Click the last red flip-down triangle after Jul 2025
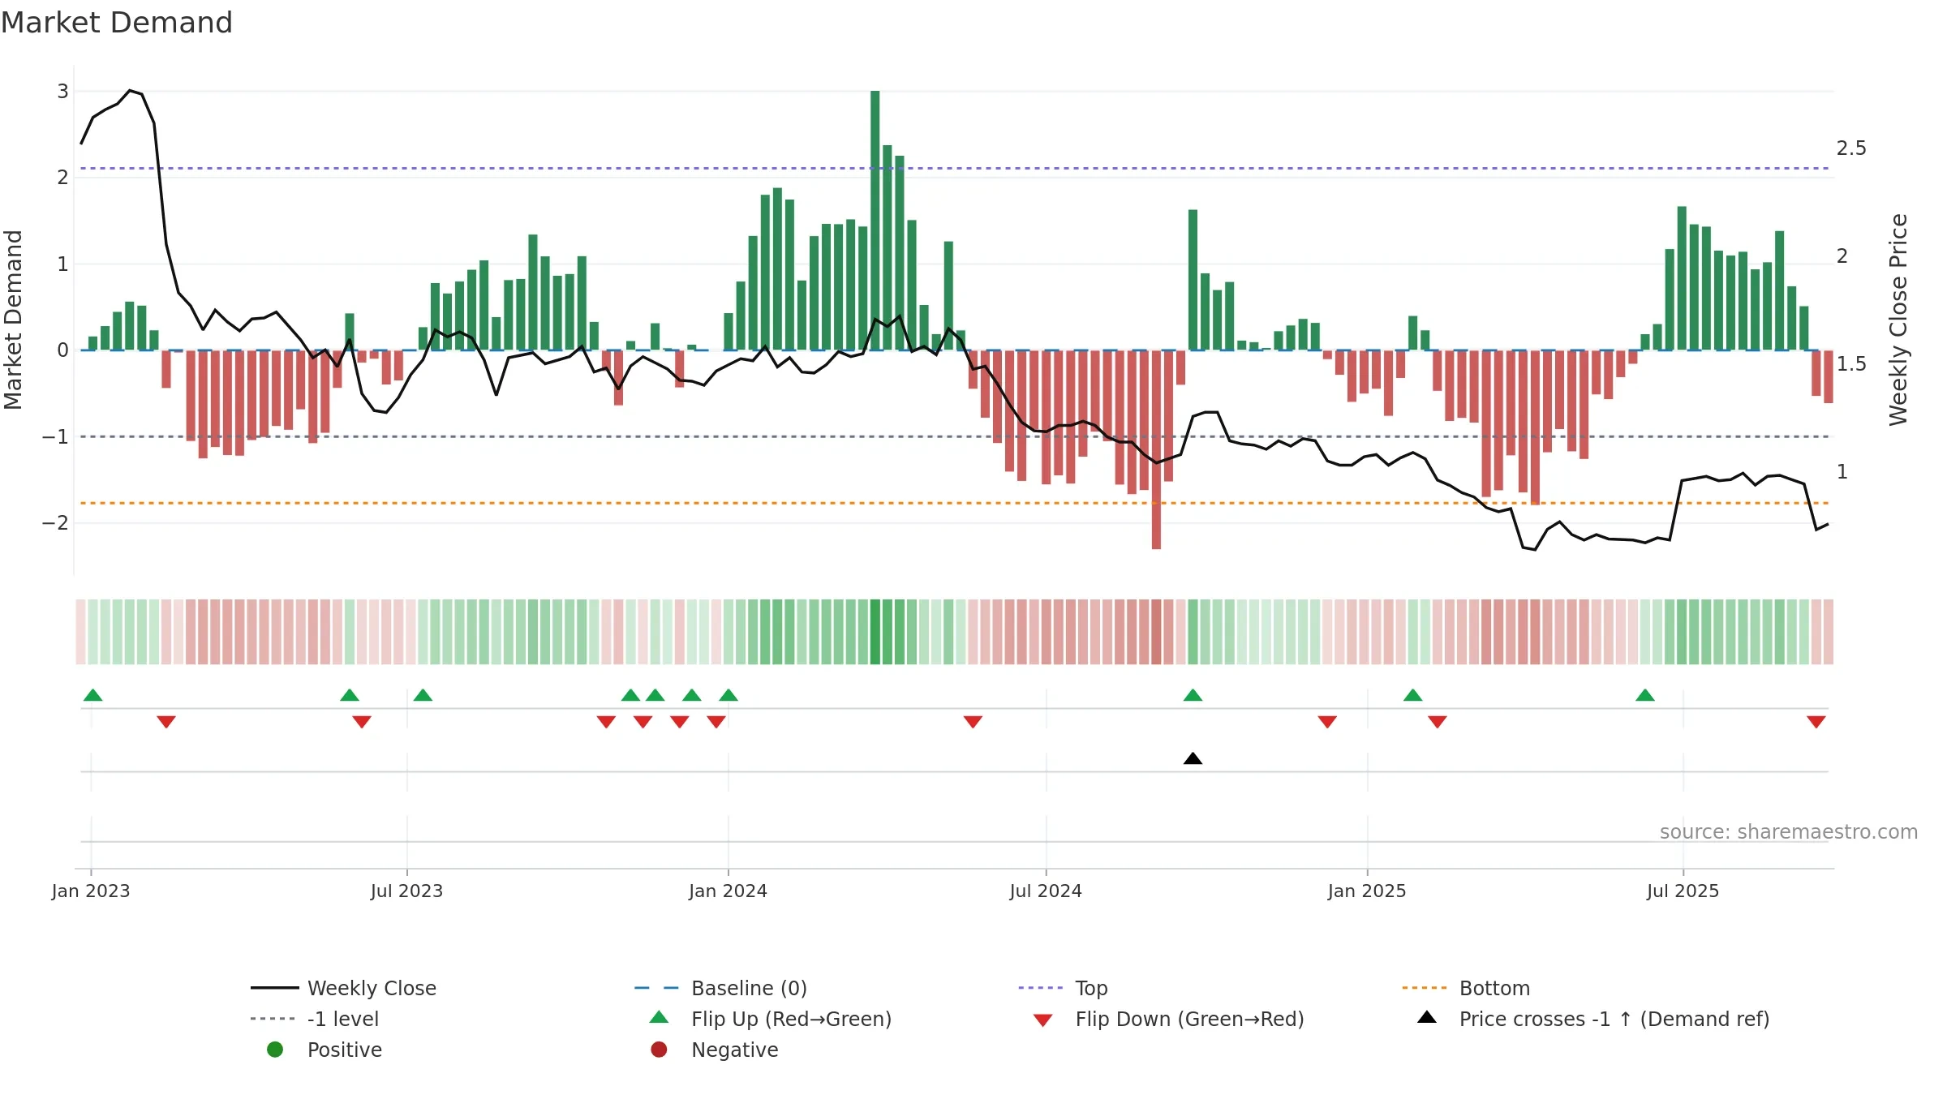The width and height of the screenshot is (1947, 1095). coord(1816,722)
